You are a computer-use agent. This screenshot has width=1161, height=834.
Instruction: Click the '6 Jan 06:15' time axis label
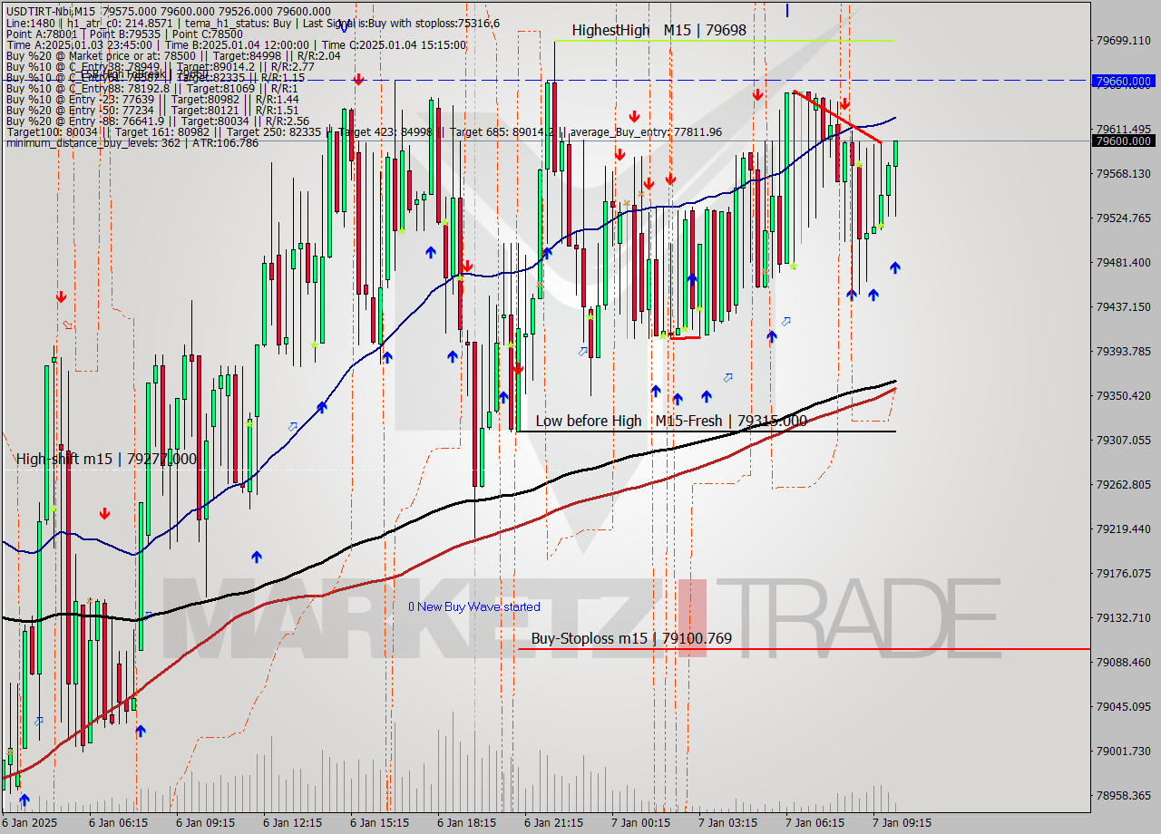tap(118, 823)
